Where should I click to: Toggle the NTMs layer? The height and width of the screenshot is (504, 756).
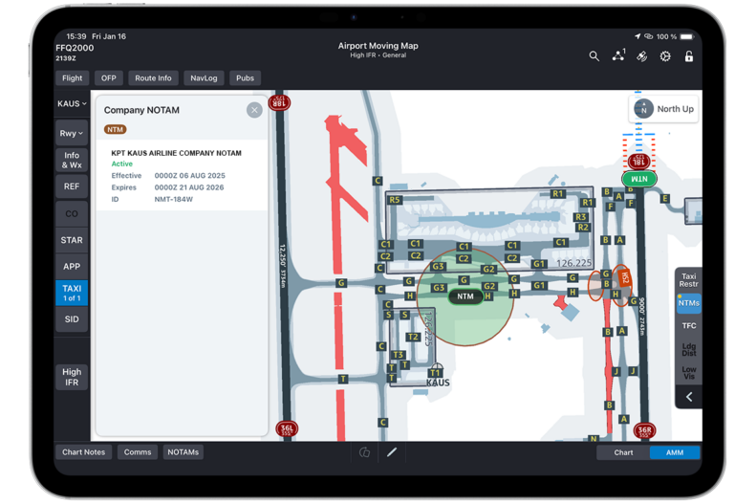(688, 303)
